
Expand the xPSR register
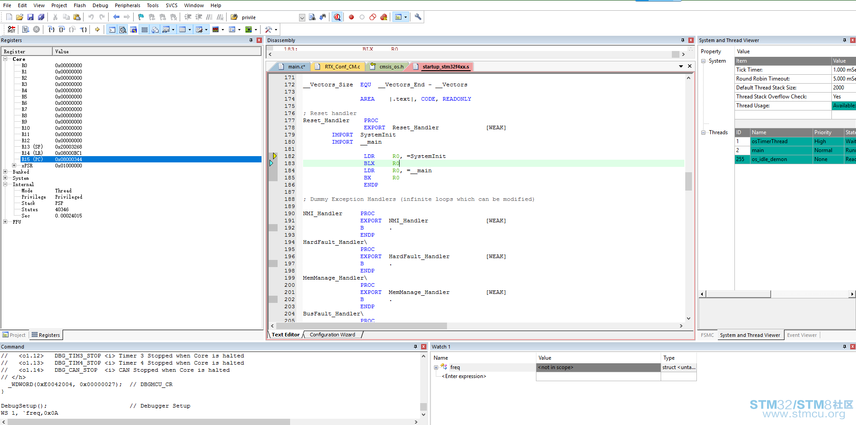pyautogui.click(x=14, y=166)
